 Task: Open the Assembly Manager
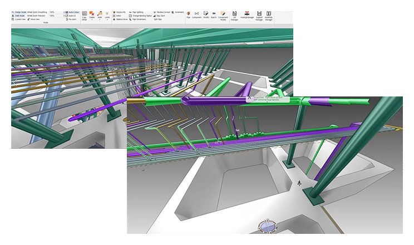269,13
